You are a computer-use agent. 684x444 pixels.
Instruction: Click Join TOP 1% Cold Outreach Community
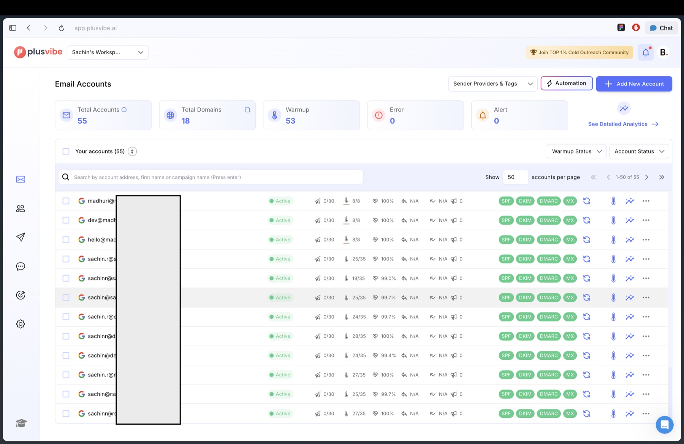579,52
